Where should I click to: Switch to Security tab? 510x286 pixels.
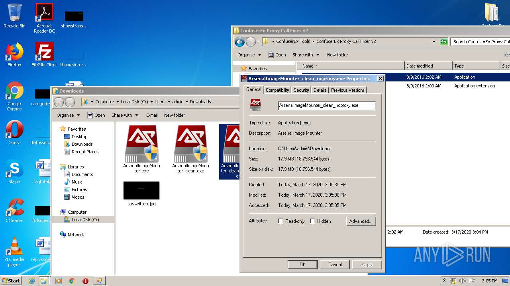(301, 90)
